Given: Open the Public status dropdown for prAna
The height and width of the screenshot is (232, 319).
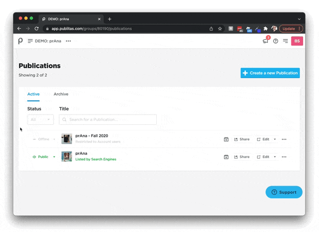Looking at the screenshot, I should (x=44, y=157).
